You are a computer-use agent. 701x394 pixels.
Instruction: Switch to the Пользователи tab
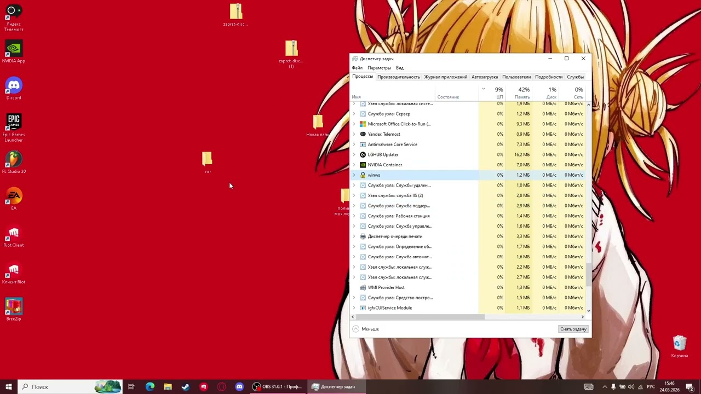[516, 77]
